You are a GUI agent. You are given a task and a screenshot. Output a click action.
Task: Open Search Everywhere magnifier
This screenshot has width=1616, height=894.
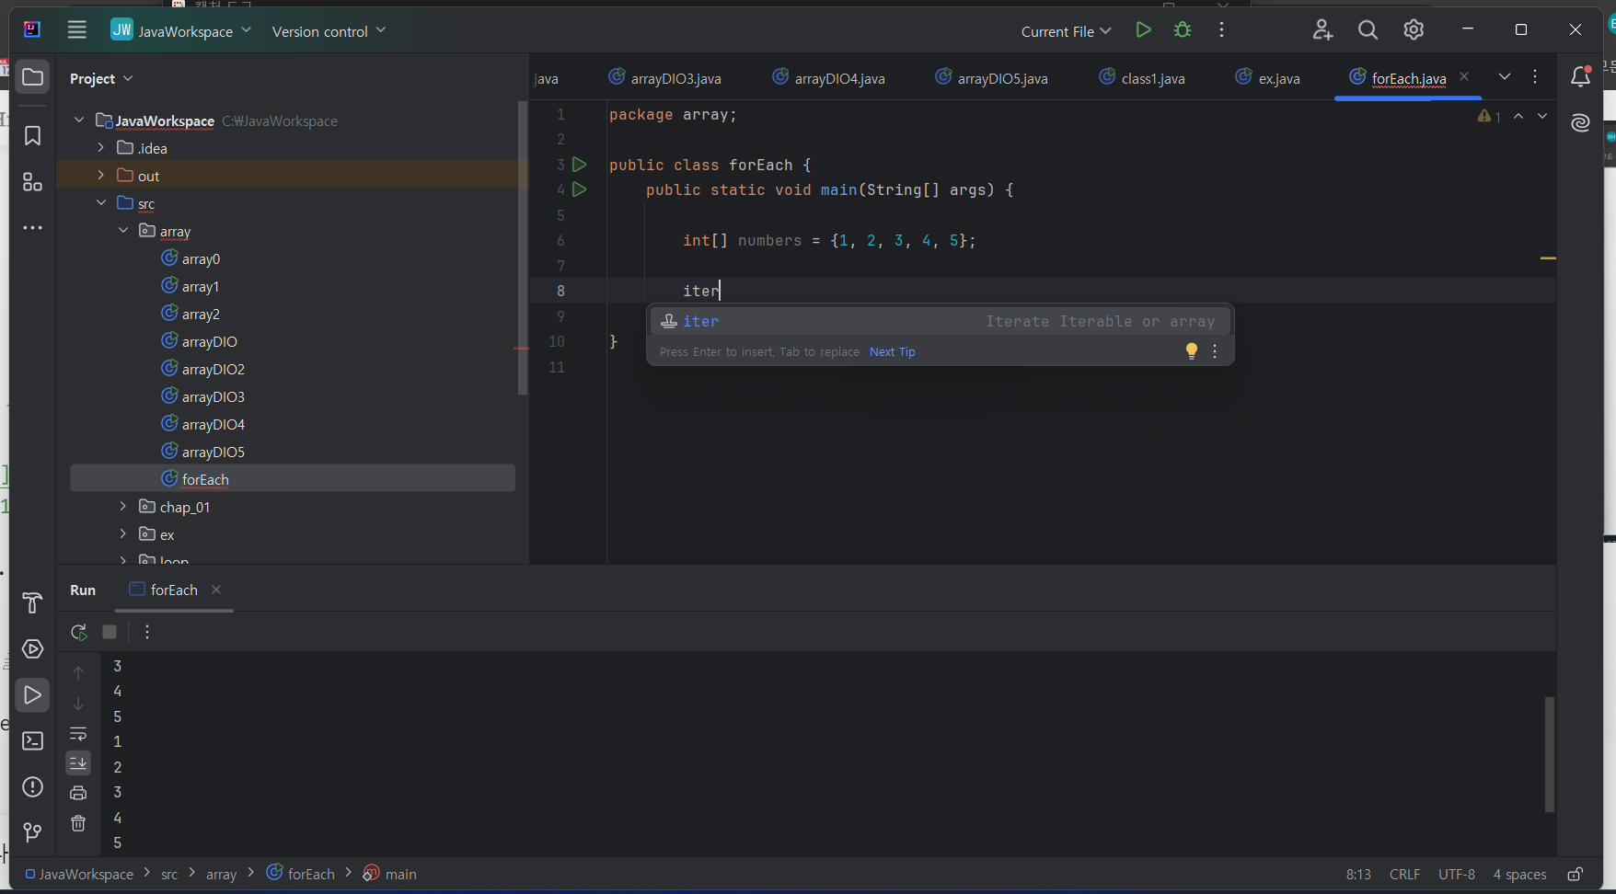[x=1368, y=30]
